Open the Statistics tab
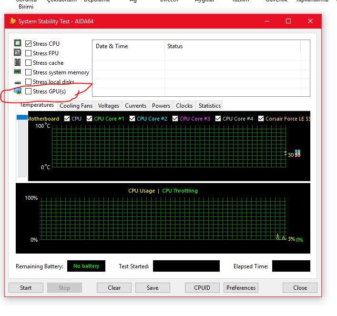 (x=210, y=106)
